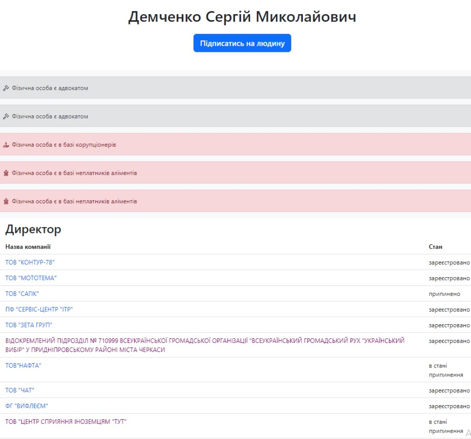
Task: Select the корупціонерів database warning banner text
Action: (64, 145)
